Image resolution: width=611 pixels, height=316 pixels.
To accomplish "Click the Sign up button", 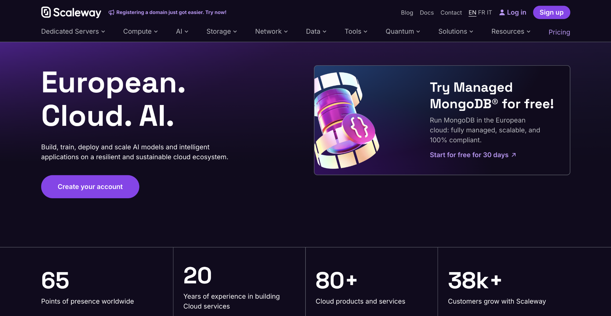I will pos(551,12).
